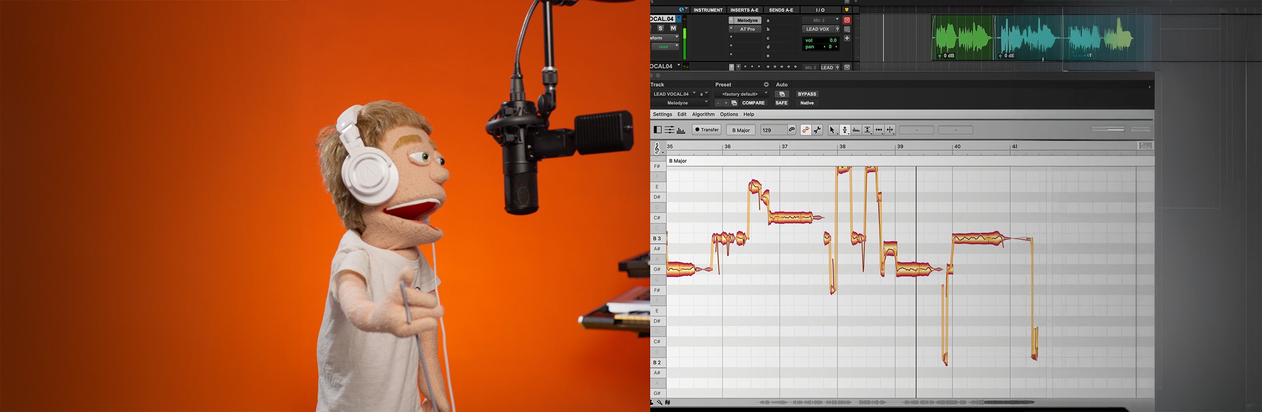Open the Options menu
Image resolution: width=1262 pixels, height=412 pixels.
click(728, 114)
